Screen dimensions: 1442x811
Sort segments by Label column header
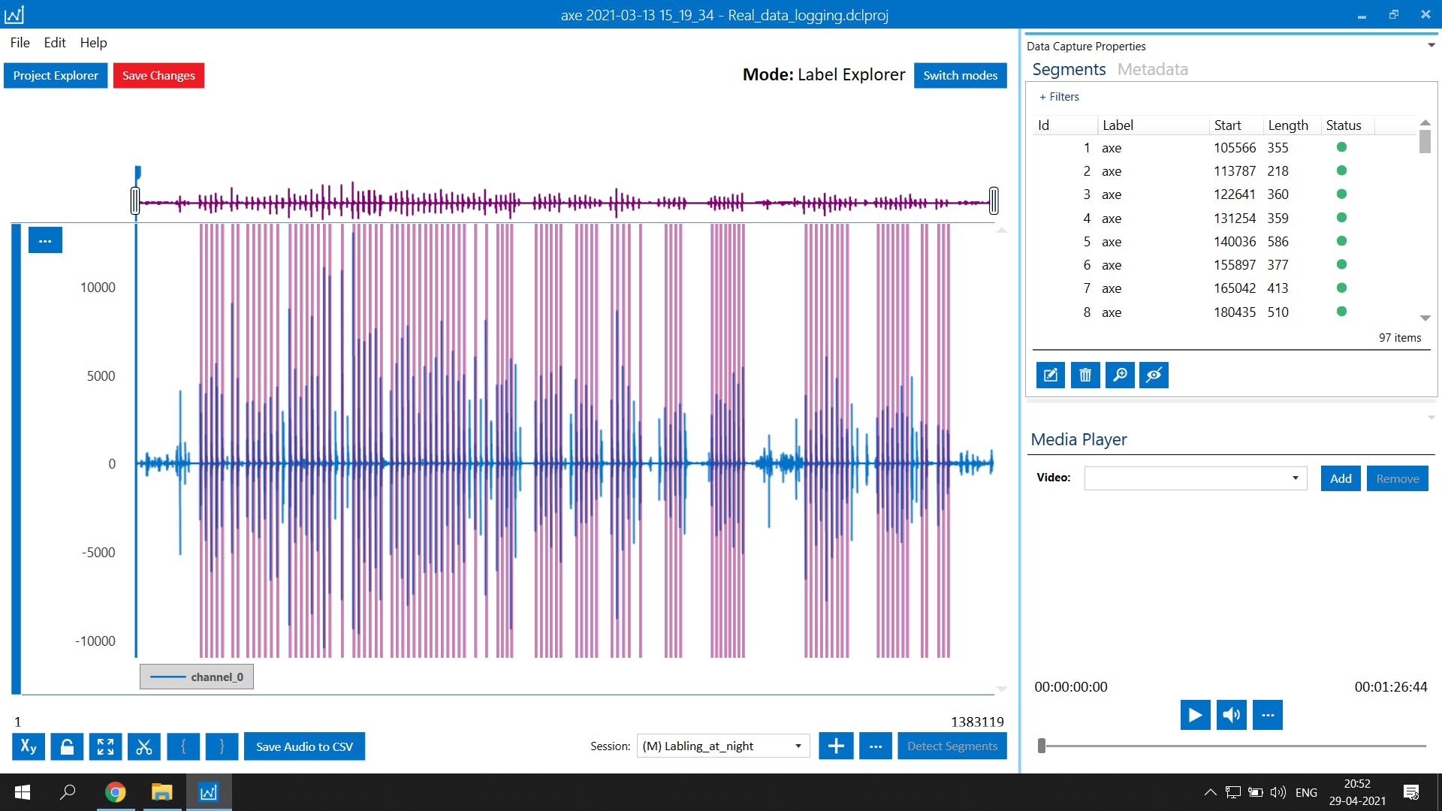(x=1153, y=125)
